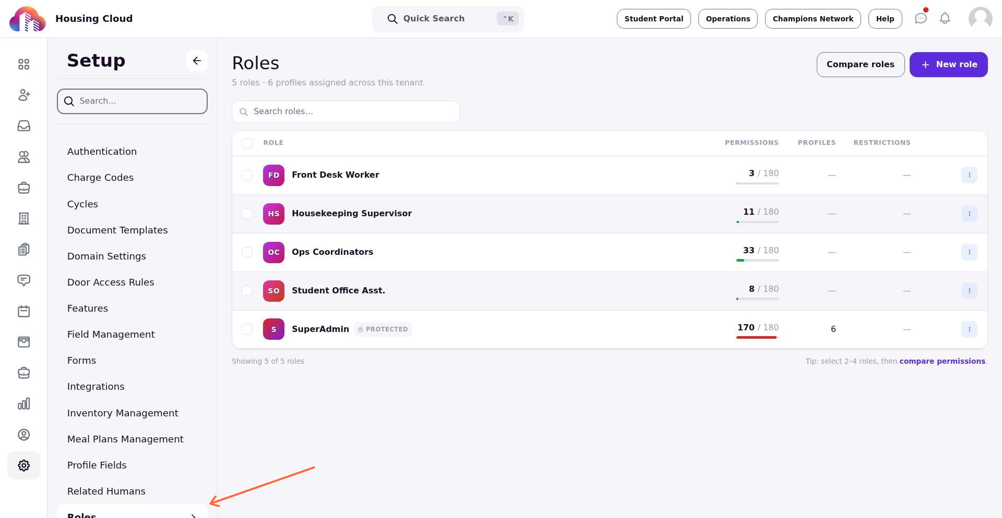The width and height of the screenshot is (1002, 518).
Task: Open the user circle icon in sidebar
Action: (23, 435)
